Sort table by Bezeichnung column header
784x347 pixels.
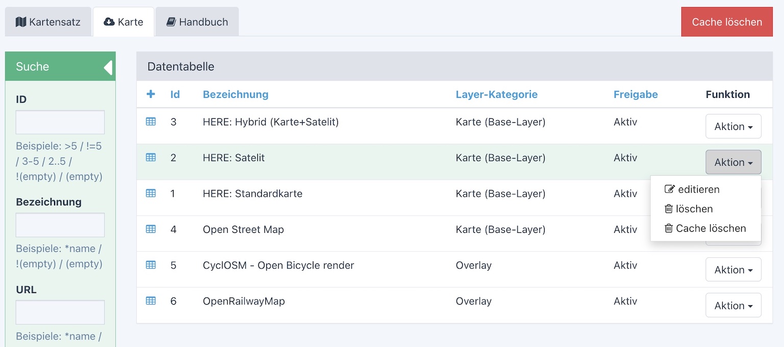[236, 94]
